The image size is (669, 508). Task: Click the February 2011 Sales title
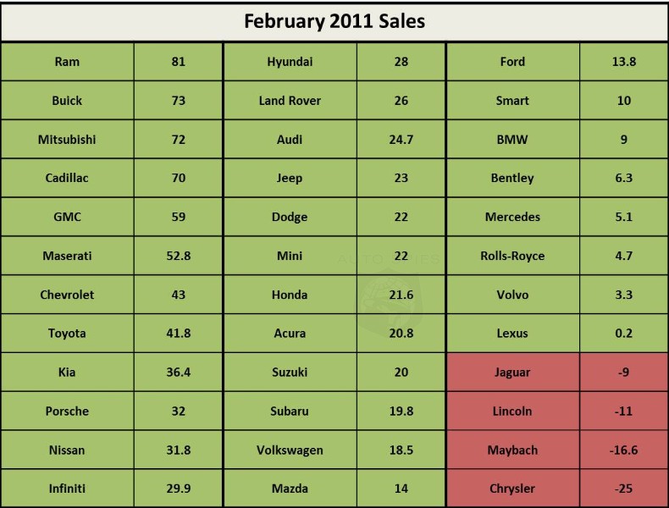334,21
